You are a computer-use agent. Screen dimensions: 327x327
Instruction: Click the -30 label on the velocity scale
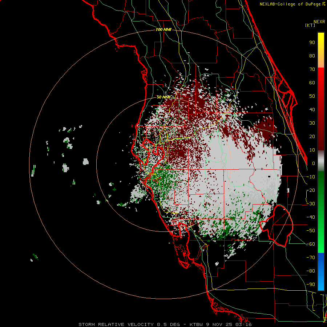(x=311, y=204)
